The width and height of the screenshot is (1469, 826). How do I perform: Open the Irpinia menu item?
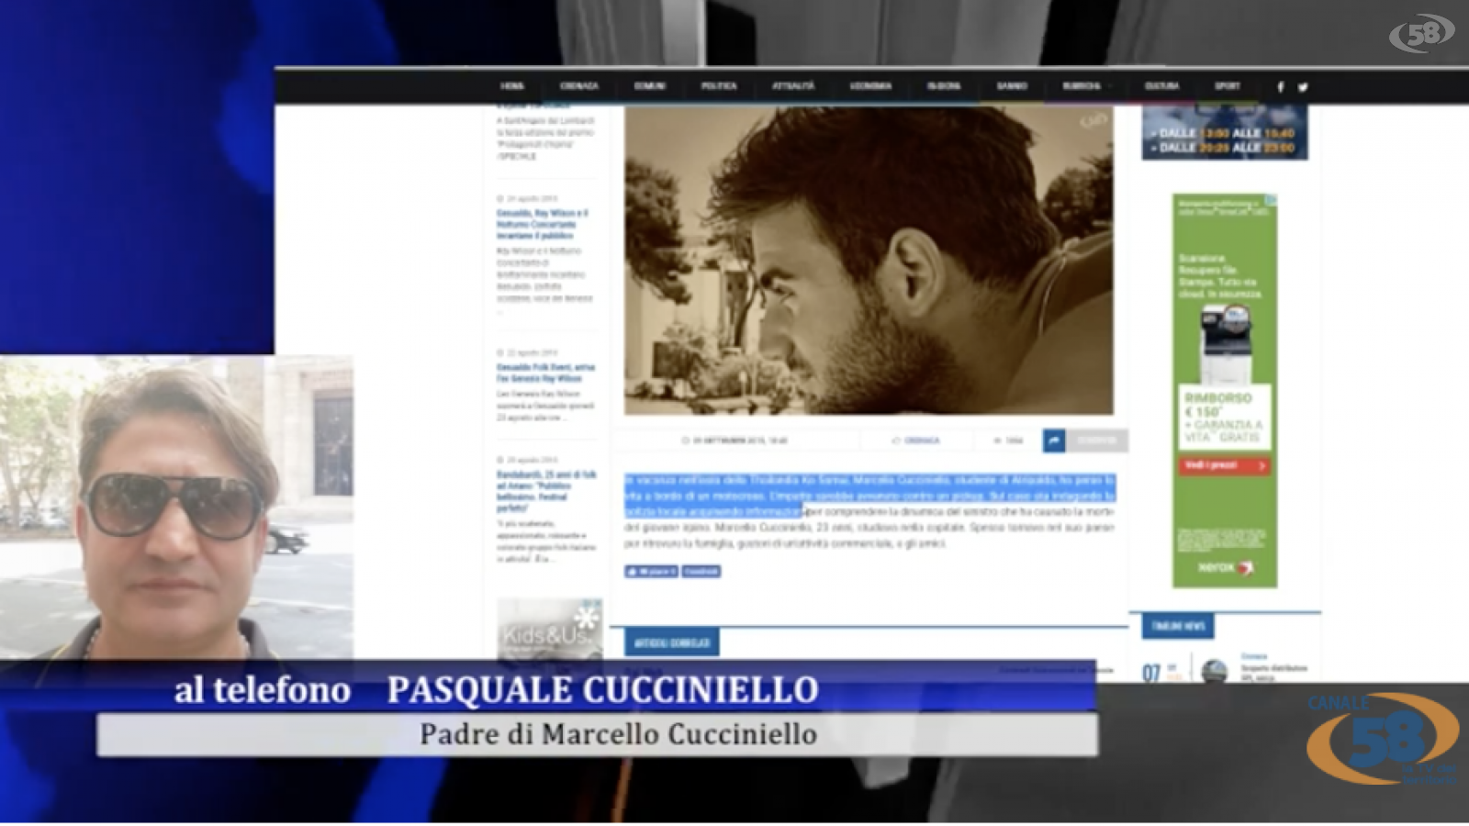(x=944, y=86)
